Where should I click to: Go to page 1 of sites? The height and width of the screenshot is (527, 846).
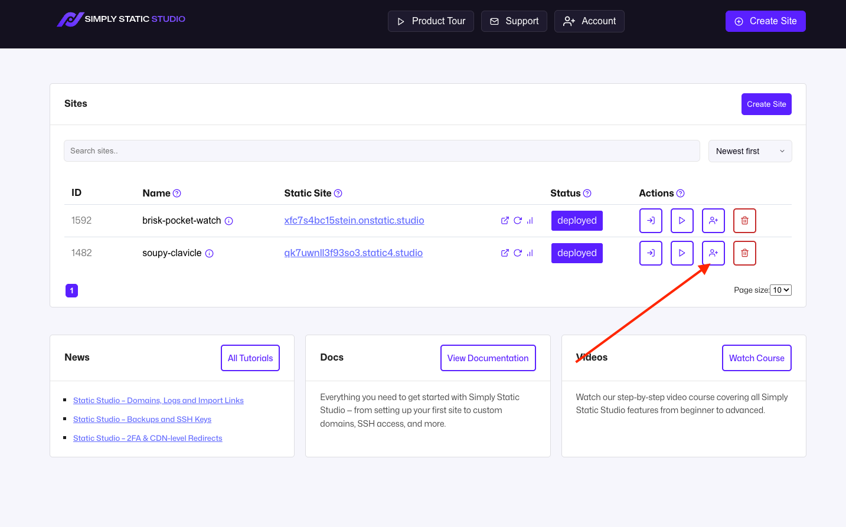pos(71,290)
